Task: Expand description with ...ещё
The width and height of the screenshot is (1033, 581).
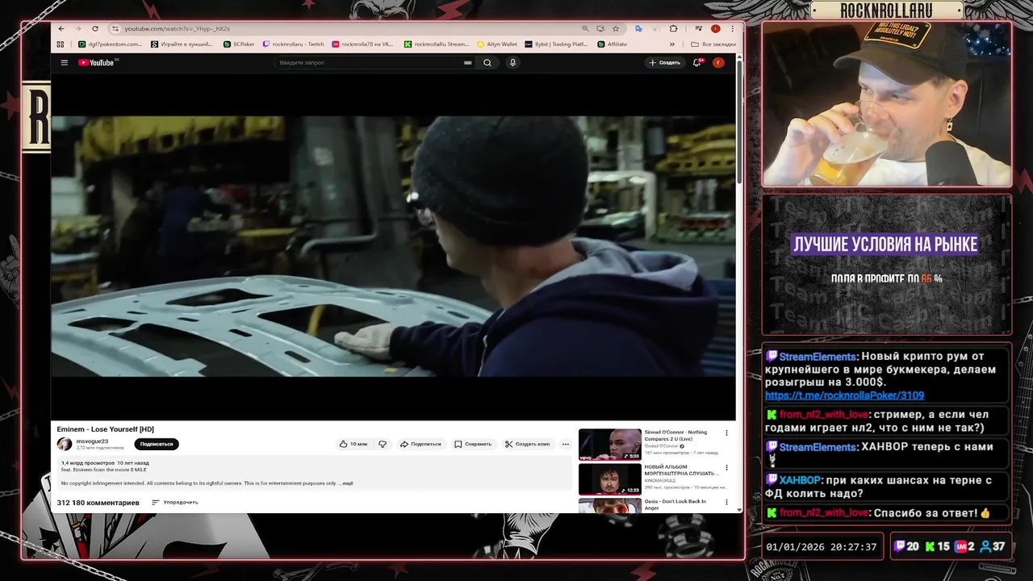Action: point(345,483)
